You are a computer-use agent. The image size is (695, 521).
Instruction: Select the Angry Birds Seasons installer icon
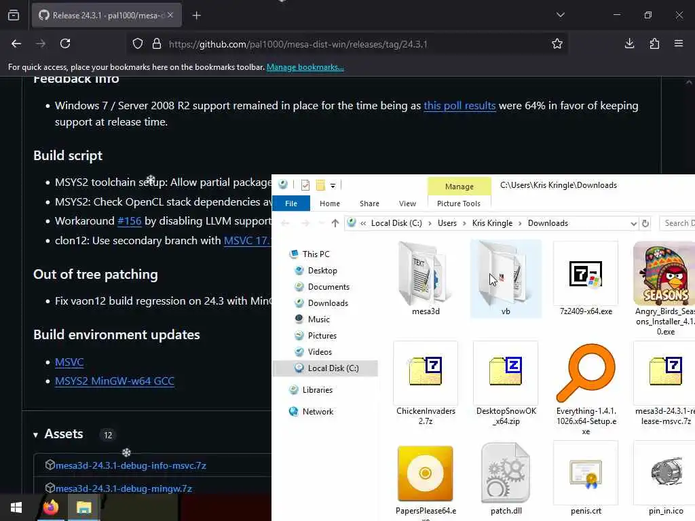[664, 274]
